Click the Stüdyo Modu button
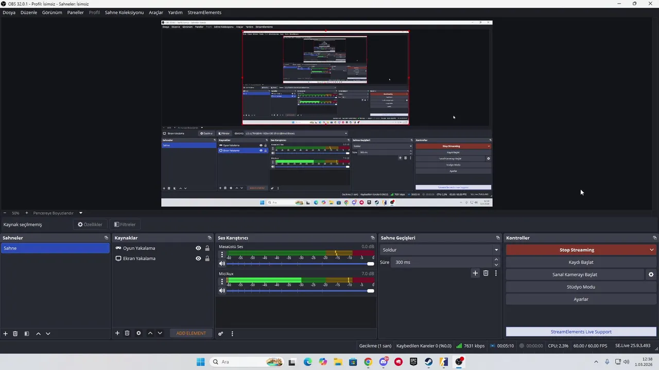659x370 pixels. pos(581,287)
